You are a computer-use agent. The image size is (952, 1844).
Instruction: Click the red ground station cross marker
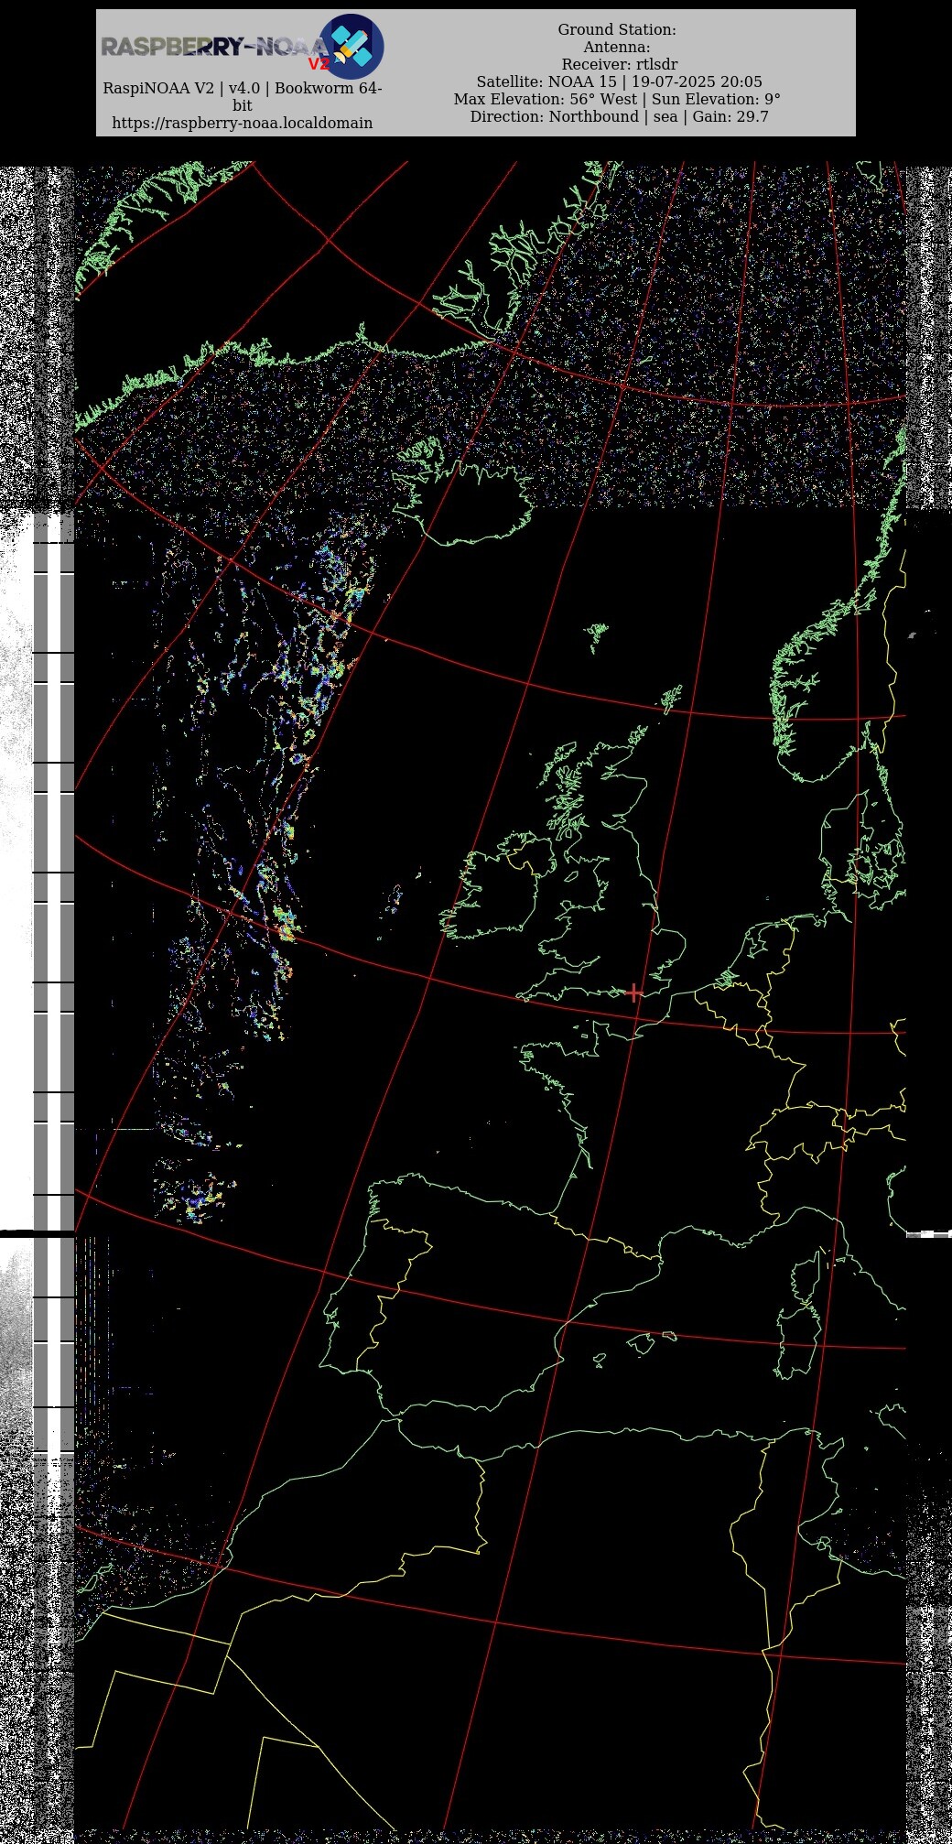(x=633, y=993)
